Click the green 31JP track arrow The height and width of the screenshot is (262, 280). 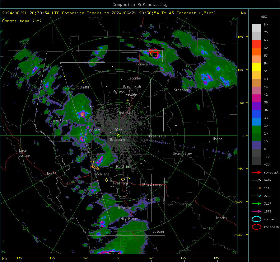click(256, 203)
